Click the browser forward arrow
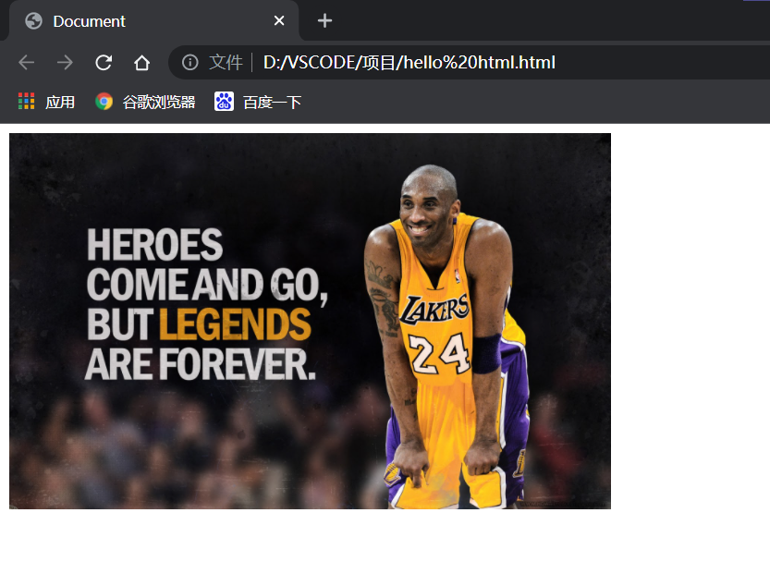 click(65, 62)
